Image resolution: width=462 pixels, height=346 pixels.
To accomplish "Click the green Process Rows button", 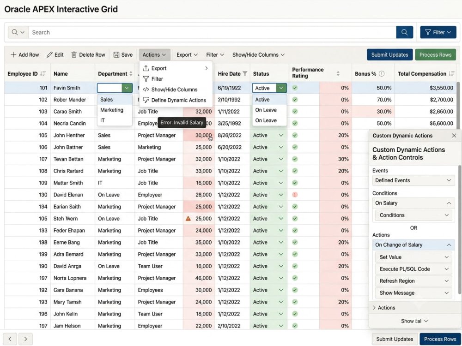I will pos(435,55).
